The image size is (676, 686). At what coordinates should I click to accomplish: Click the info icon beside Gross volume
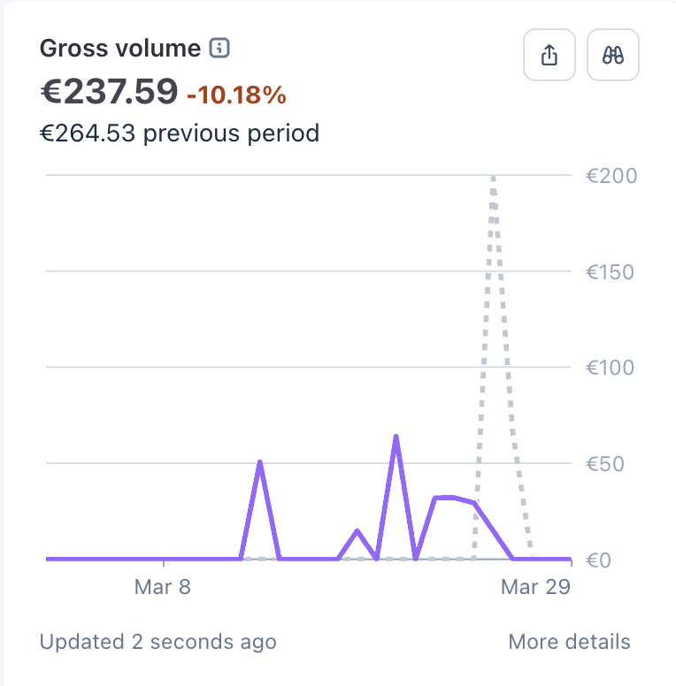tap(219, 48)
